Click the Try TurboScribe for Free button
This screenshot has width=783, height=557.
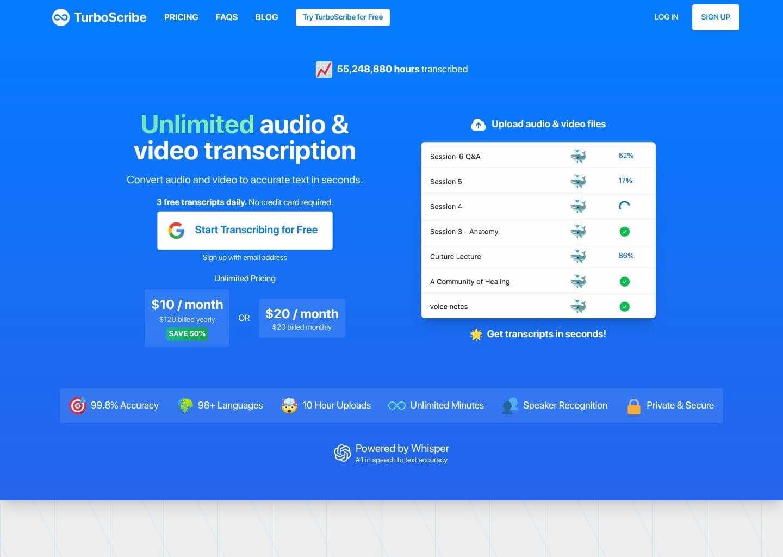coord(343,17)
